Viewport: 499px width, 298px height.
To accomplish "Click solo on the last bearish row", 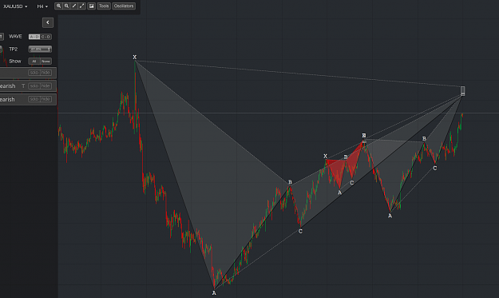I will [x=34, y=99].
